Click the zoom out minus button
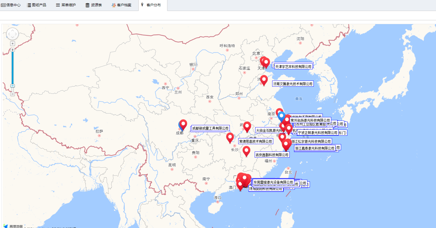 [x=13, y=94]
